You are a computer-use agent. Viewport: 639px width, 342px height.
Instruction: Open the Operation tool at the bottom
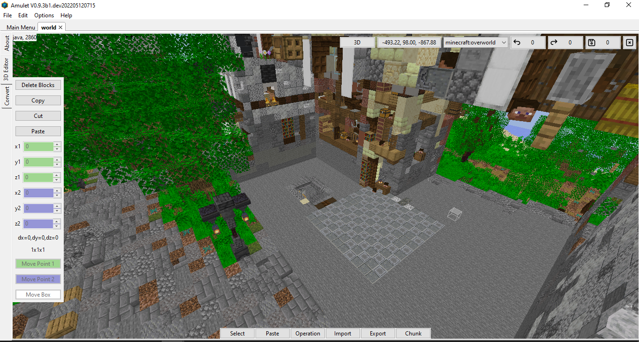point(308,333)
